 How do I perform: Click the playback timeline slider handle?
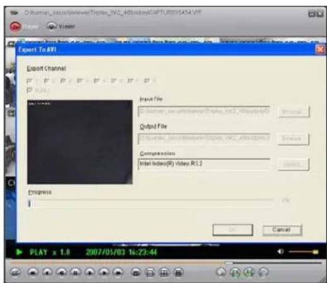tap(229, 263)
